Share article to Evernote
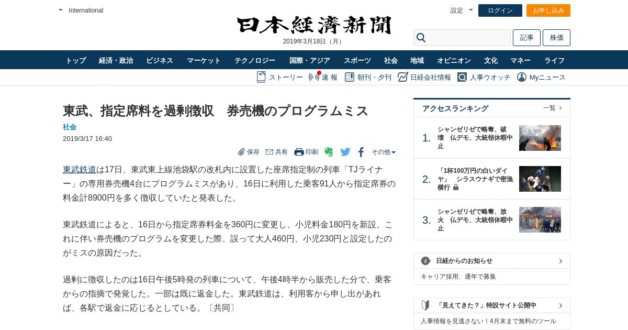Viewport: 628px width, 330px height. pos(329,152)
